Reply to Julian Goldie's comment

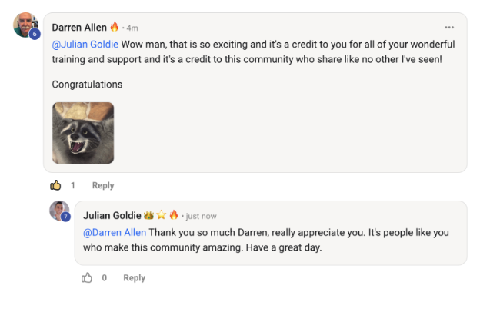point(134,277)
